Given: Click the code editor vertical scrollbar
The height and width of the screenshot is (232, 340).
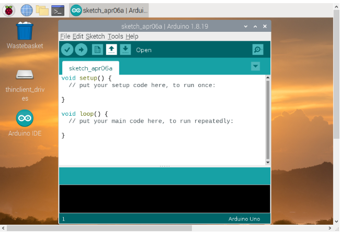Looking at the screenshot, I should click(267, 120).
